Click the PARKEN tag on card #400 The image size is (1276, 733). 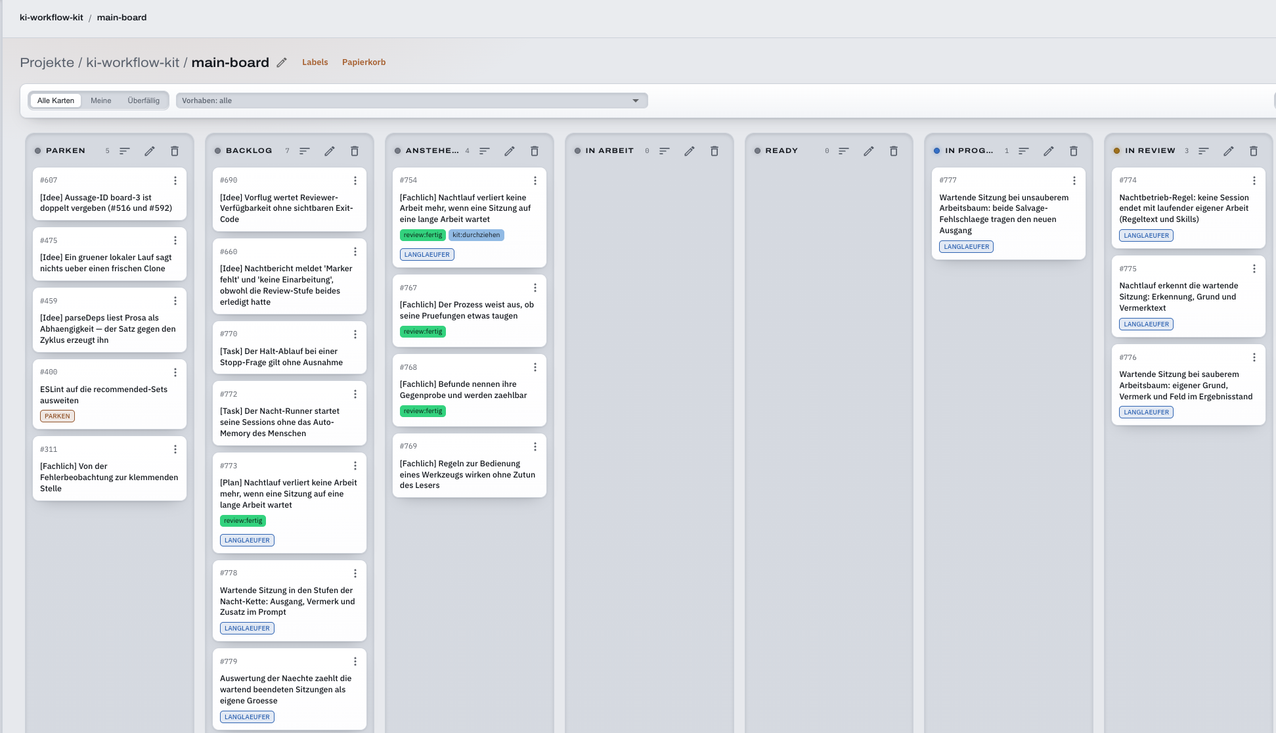pyautogui.click(x=57, y=416)
